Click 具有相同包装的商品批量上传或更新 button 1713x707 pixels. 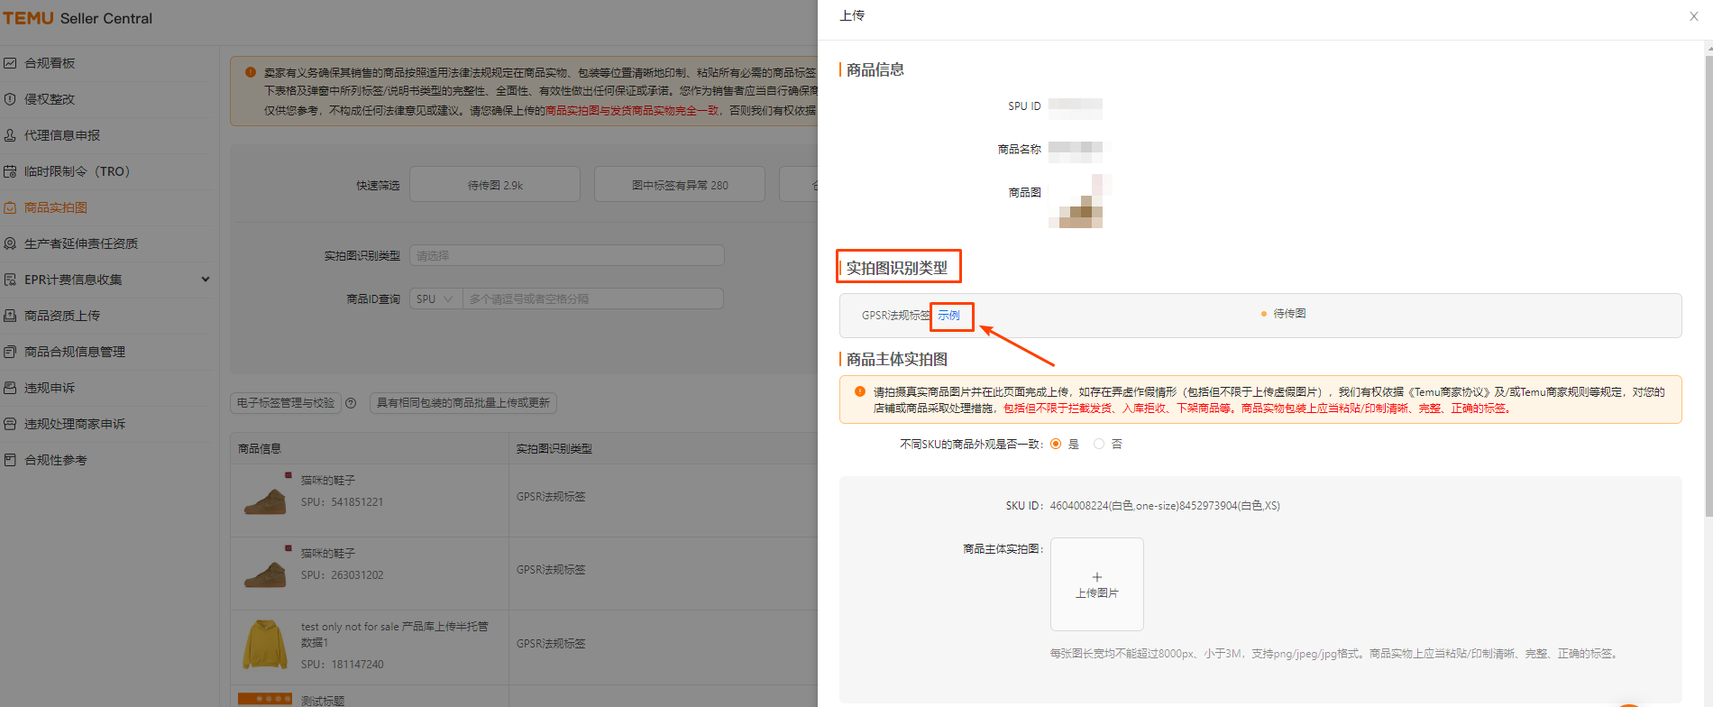pyautogui.click(x=463, y=403)
